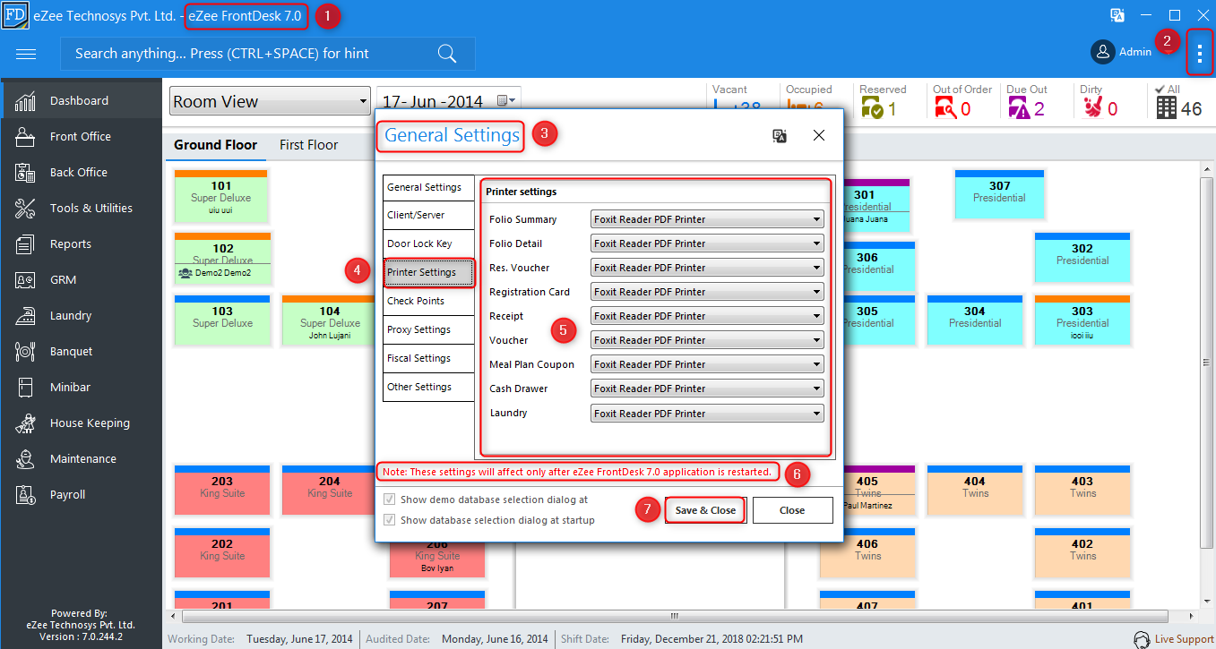Expand the Room View dropdown

270,101
